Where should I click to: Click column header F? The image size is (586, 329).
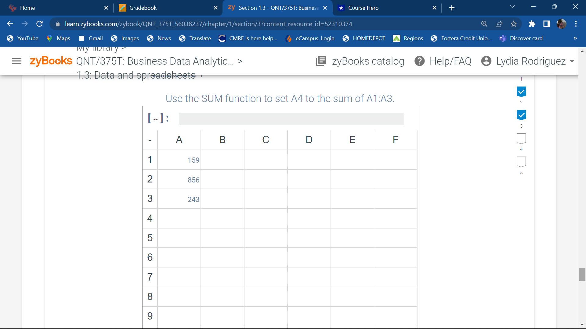tap(396, 140)
